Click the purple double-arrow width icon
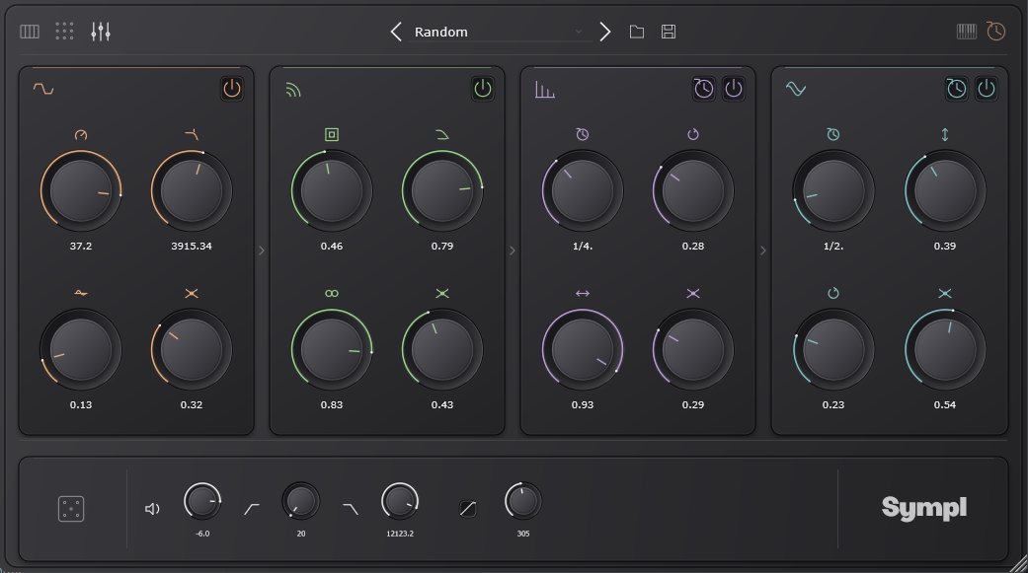The width and height of the screenshot is (1028, 573). 583,293
